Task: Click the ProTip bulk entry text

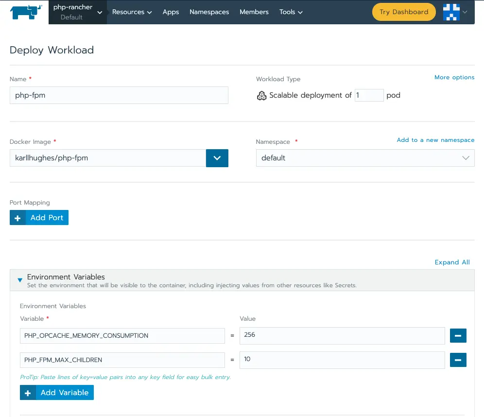Action: (125, 377)
